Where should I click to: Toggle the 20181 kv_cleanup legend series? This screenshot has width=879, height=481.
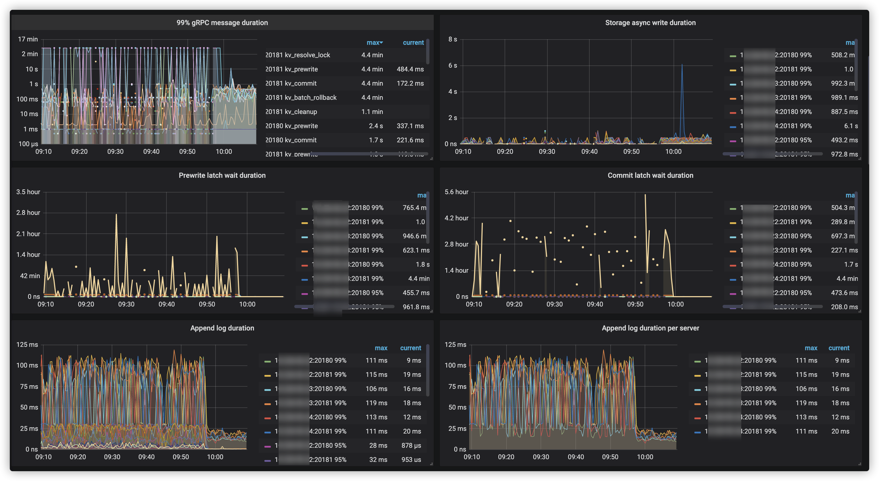291,112
